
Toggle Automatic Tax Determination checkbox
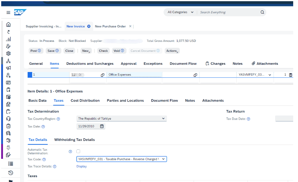[78, 151]
